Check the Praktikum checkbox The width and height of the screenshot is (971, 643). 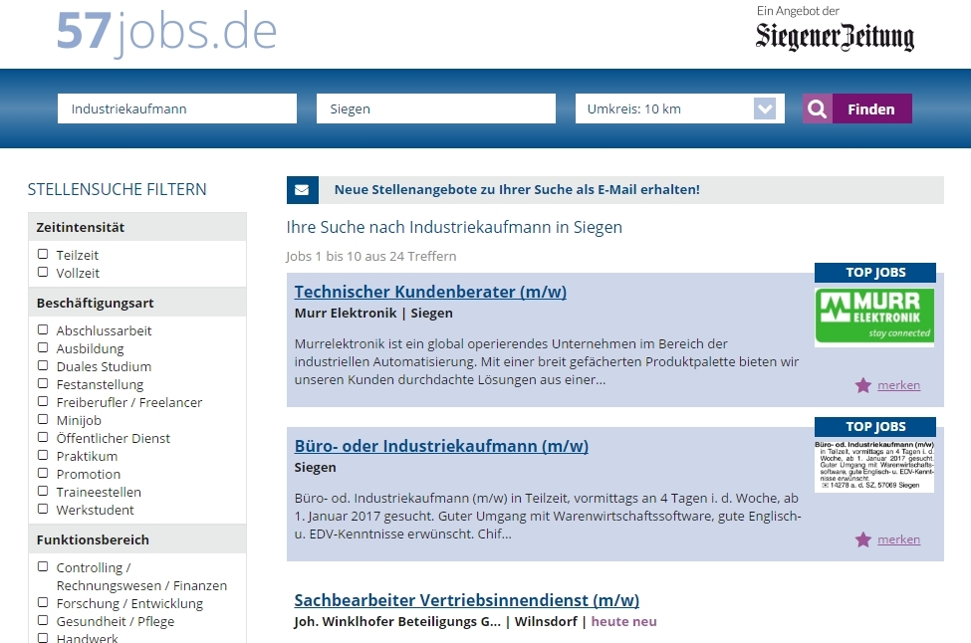click(x=43, y=455)
